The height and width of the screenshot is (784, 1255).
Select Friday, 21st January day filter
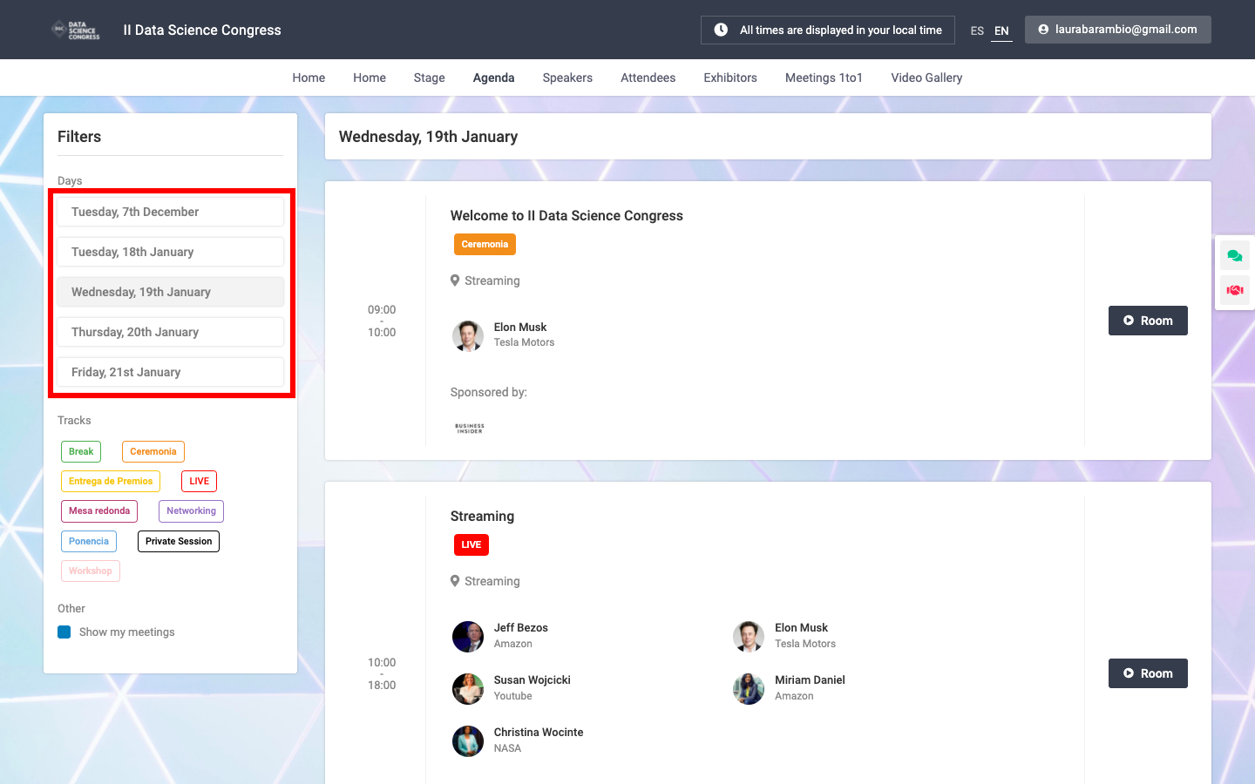(x=171, y=372)
